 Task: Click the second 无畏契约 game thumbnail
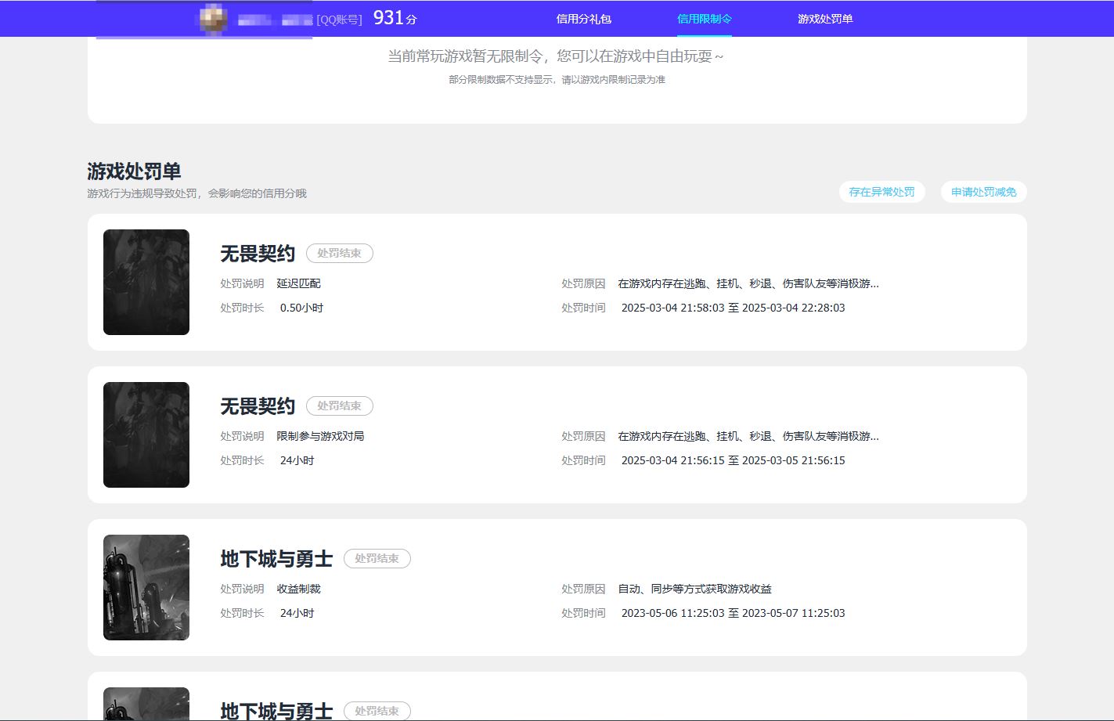click(146, 434)
